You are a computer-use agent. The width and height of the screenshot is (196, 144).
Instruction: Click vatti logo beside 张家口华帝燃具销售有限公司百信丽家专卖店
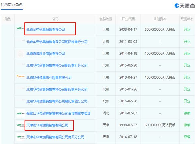[x=20, y=113]
